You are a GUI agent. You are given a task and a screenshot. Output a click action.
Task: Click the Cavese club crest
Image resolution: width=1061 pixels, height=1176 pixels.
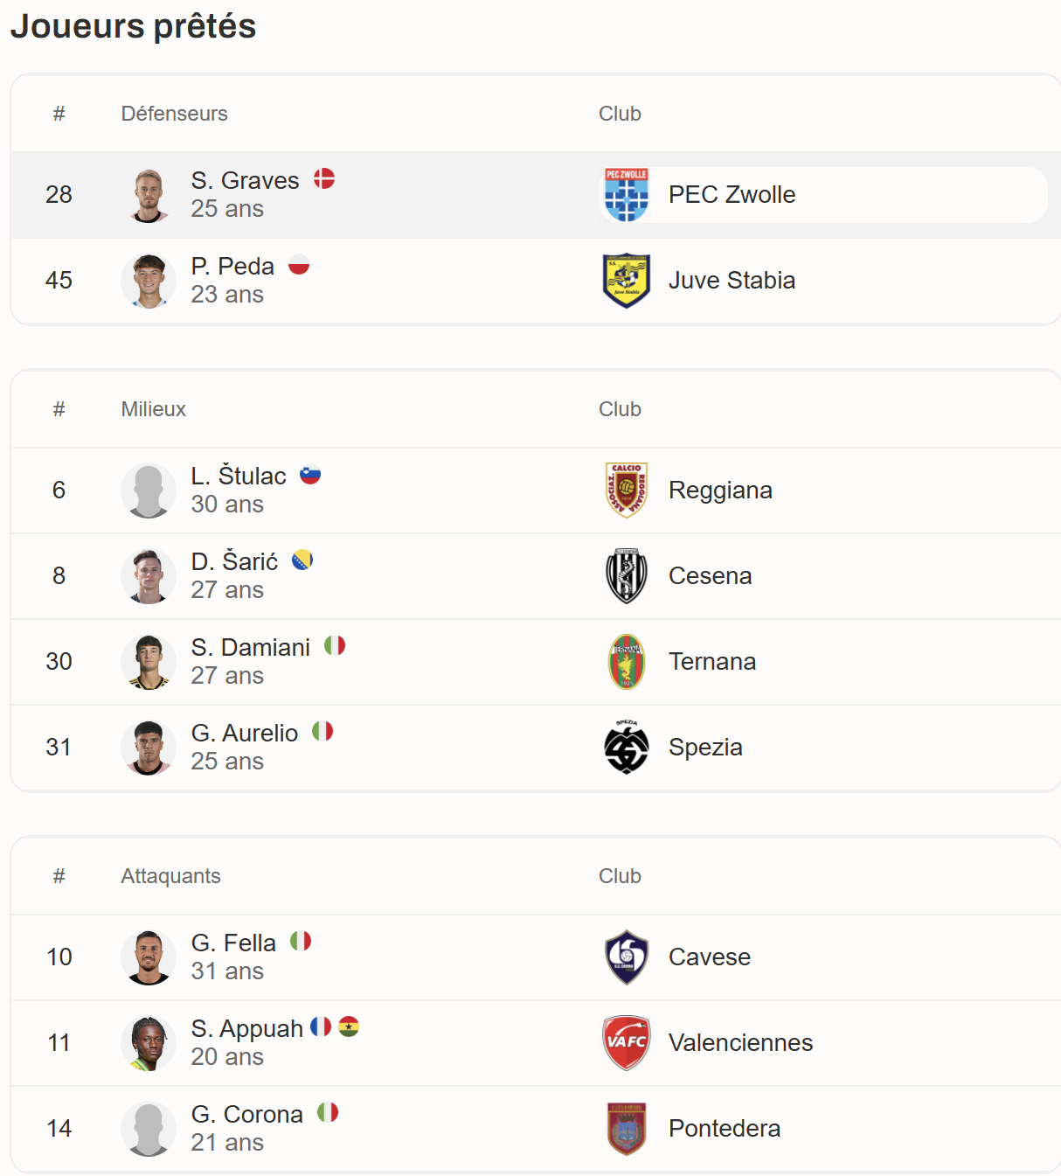coord(627,957)
